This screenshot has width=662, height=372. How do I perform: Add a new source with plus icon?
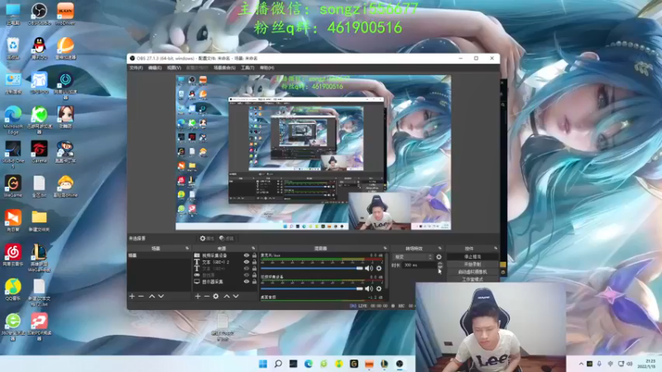pos(198,297)
